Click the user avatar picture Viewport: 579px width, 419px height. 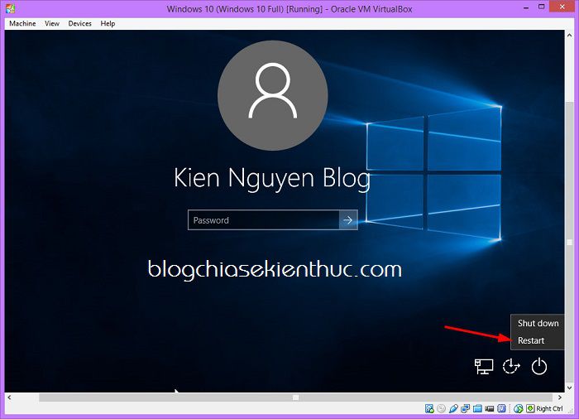pyautogui.click(x=273, y=95)
